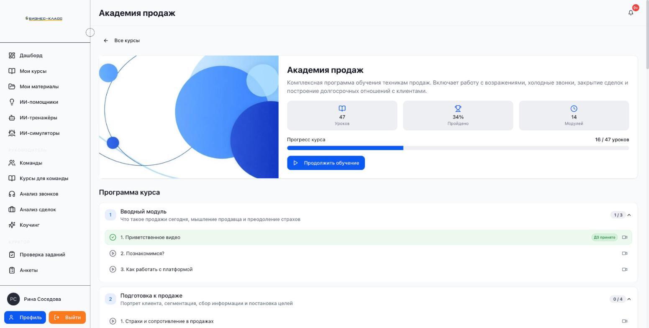Open lesson Страхи и сопротивление в продажах

click(368, 321)
